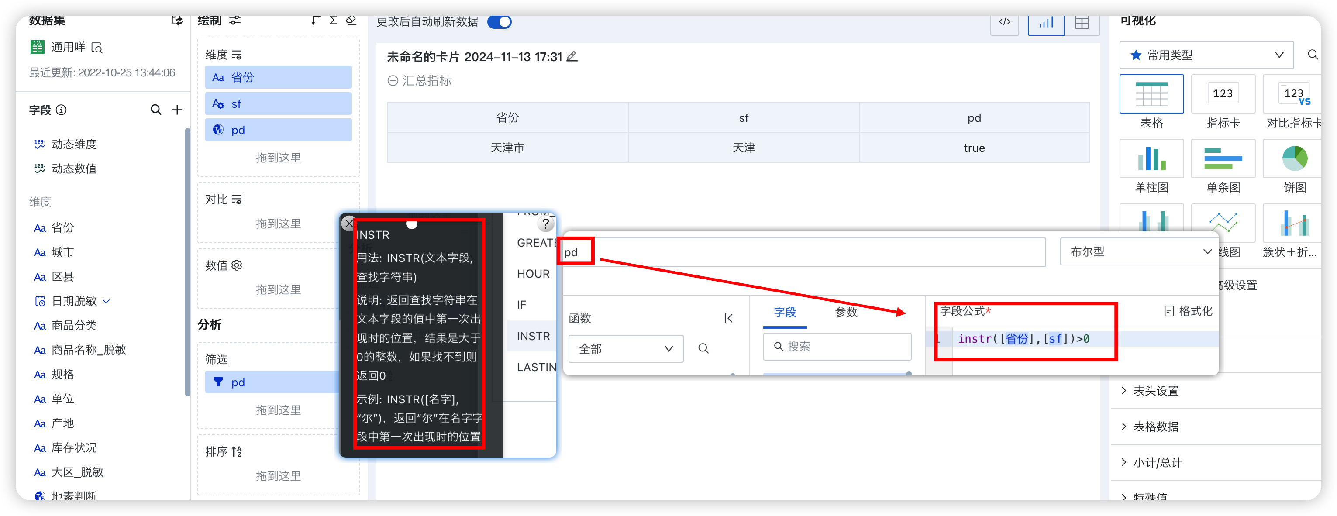Open 数值 gear settings icon
The width and height of the screenshot is (1337, 516).
[237, 265]
